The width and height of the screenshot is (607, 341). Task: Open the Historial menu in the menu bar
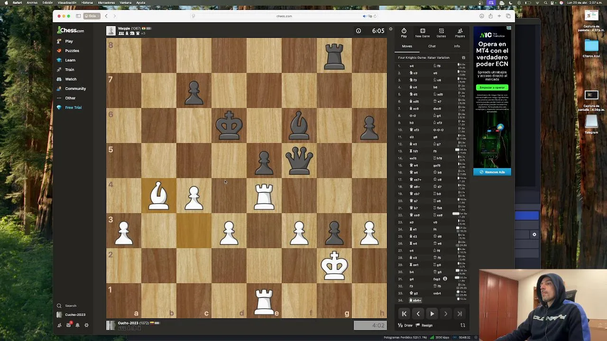(87, 3)
